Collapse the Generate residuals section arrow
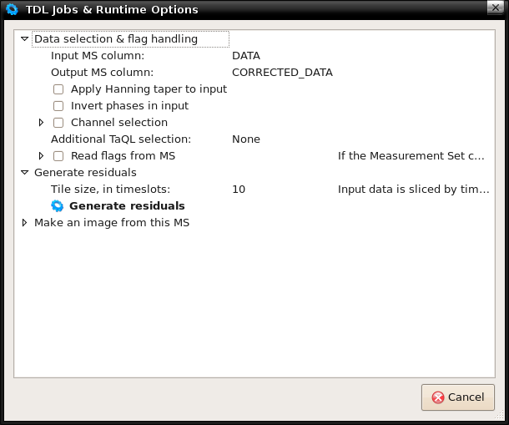509x425 pixels. [x=25, y=173]
